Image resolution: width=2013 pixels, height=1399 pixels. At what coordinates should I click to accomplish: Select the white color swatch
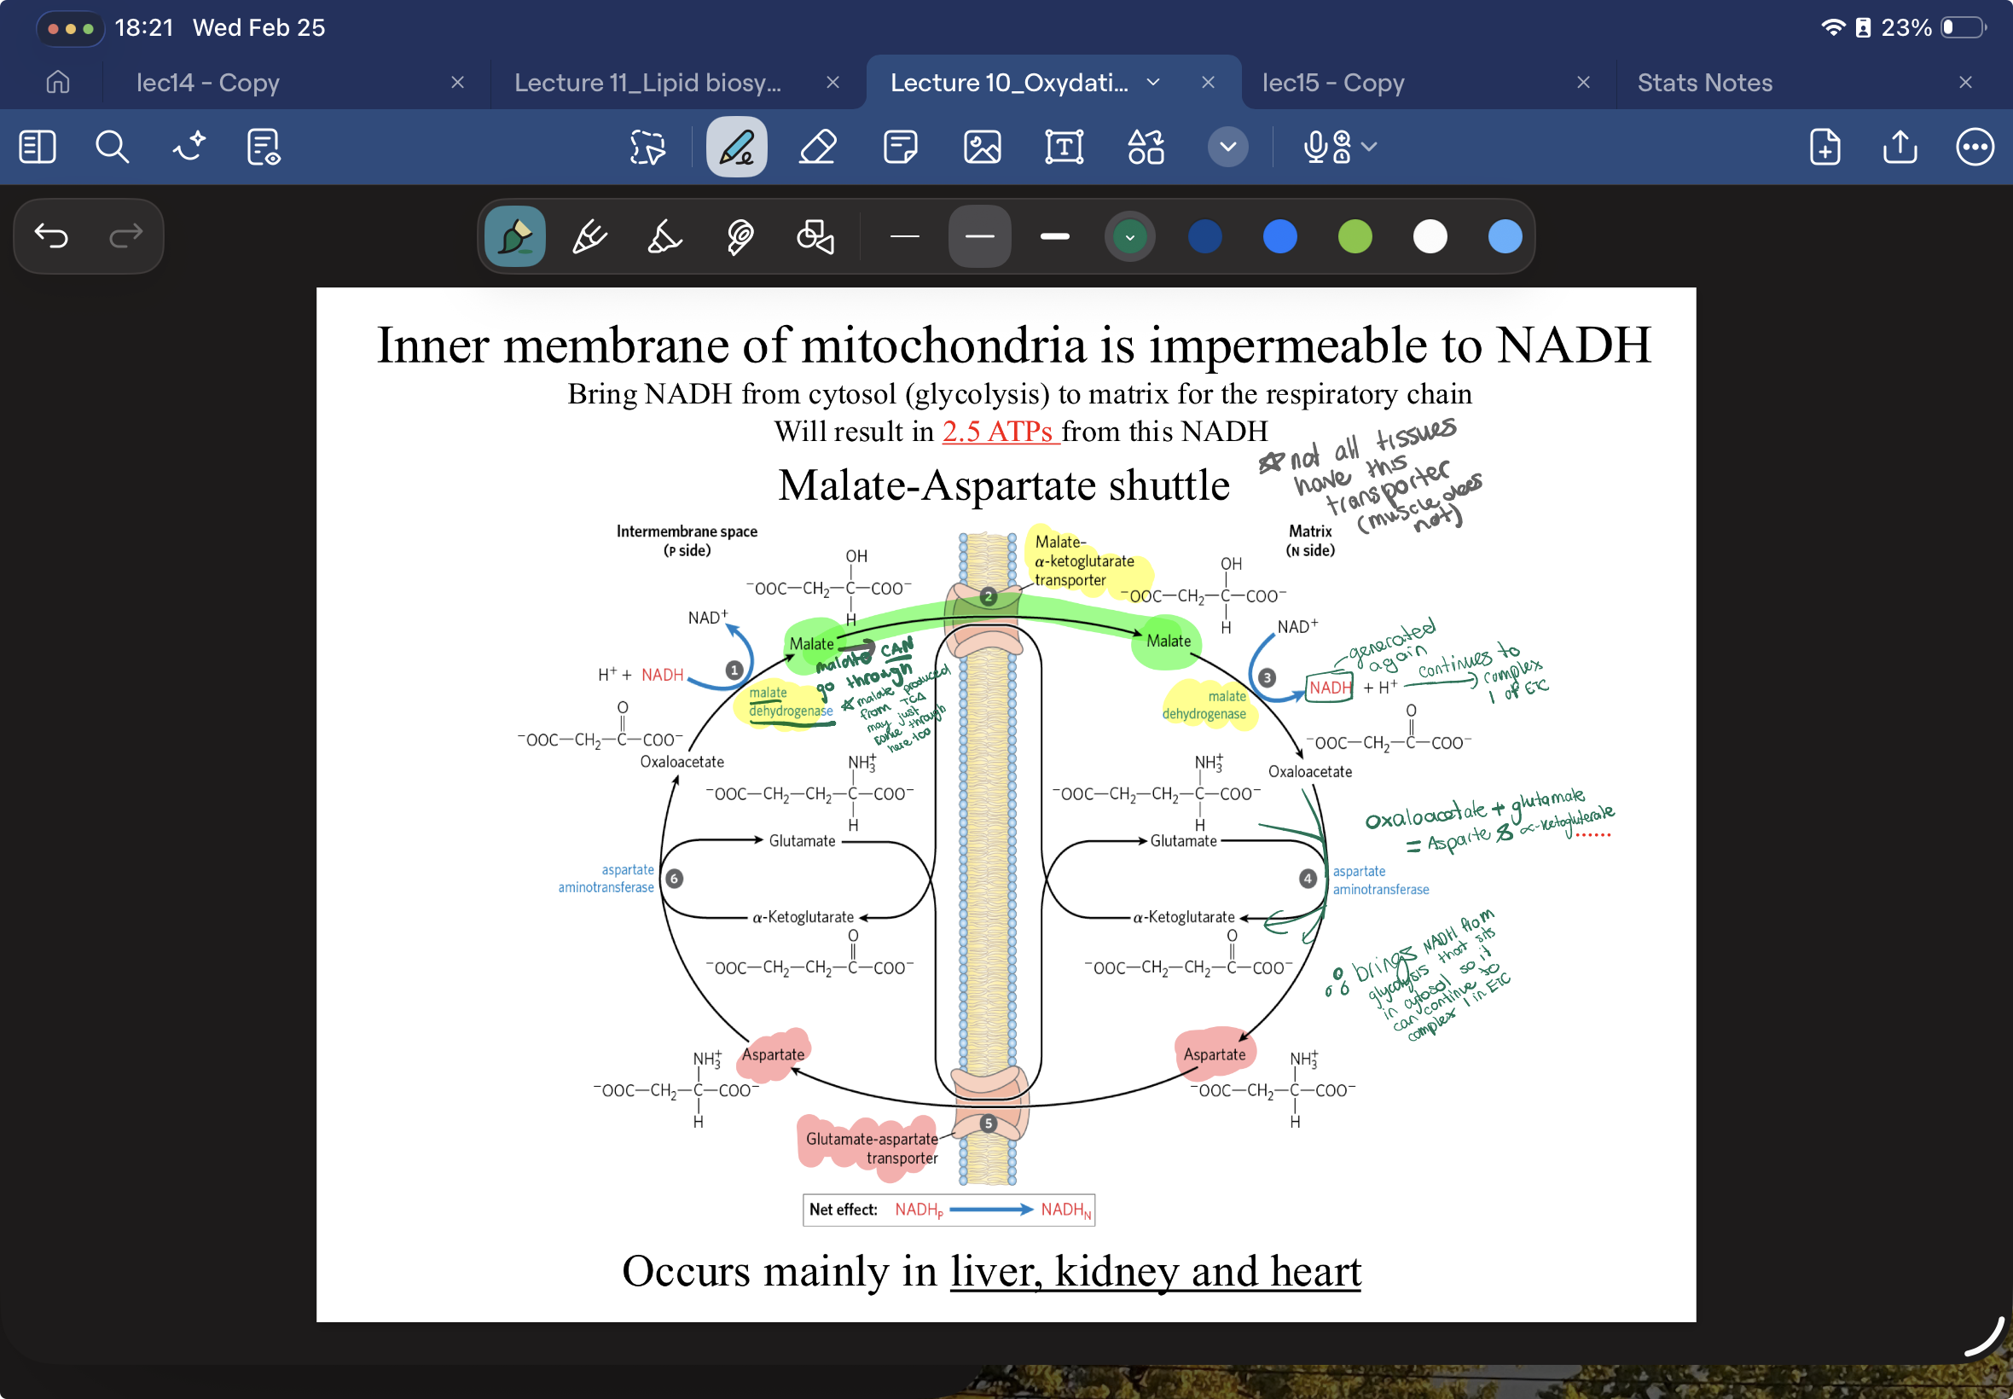coord(1429,235)
